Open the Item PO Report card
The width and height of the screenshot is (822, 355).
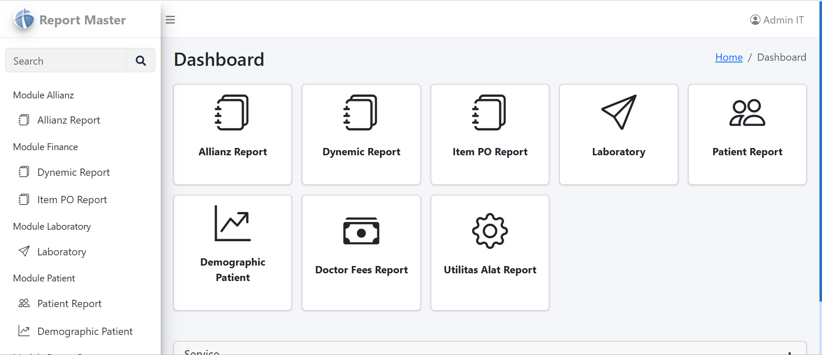tap(490, 134)
